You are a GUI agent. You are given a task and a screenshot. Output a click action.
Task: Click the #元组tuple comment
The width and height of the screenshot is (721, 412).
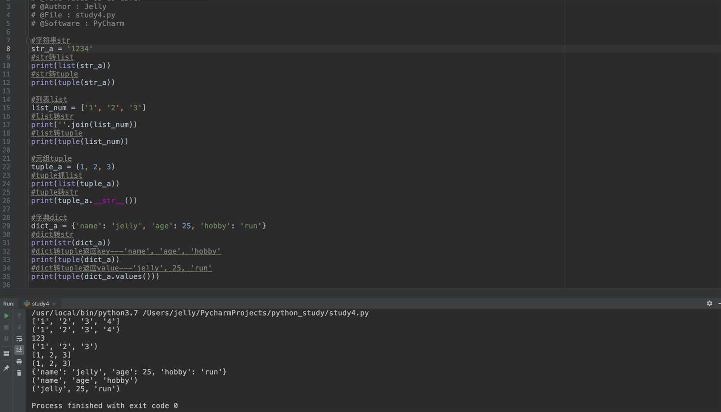51,158
